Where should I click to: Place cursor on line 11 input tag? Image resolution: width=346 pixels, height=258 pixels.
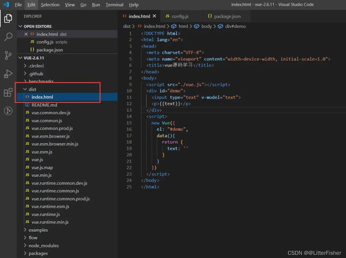click(196, 98)
